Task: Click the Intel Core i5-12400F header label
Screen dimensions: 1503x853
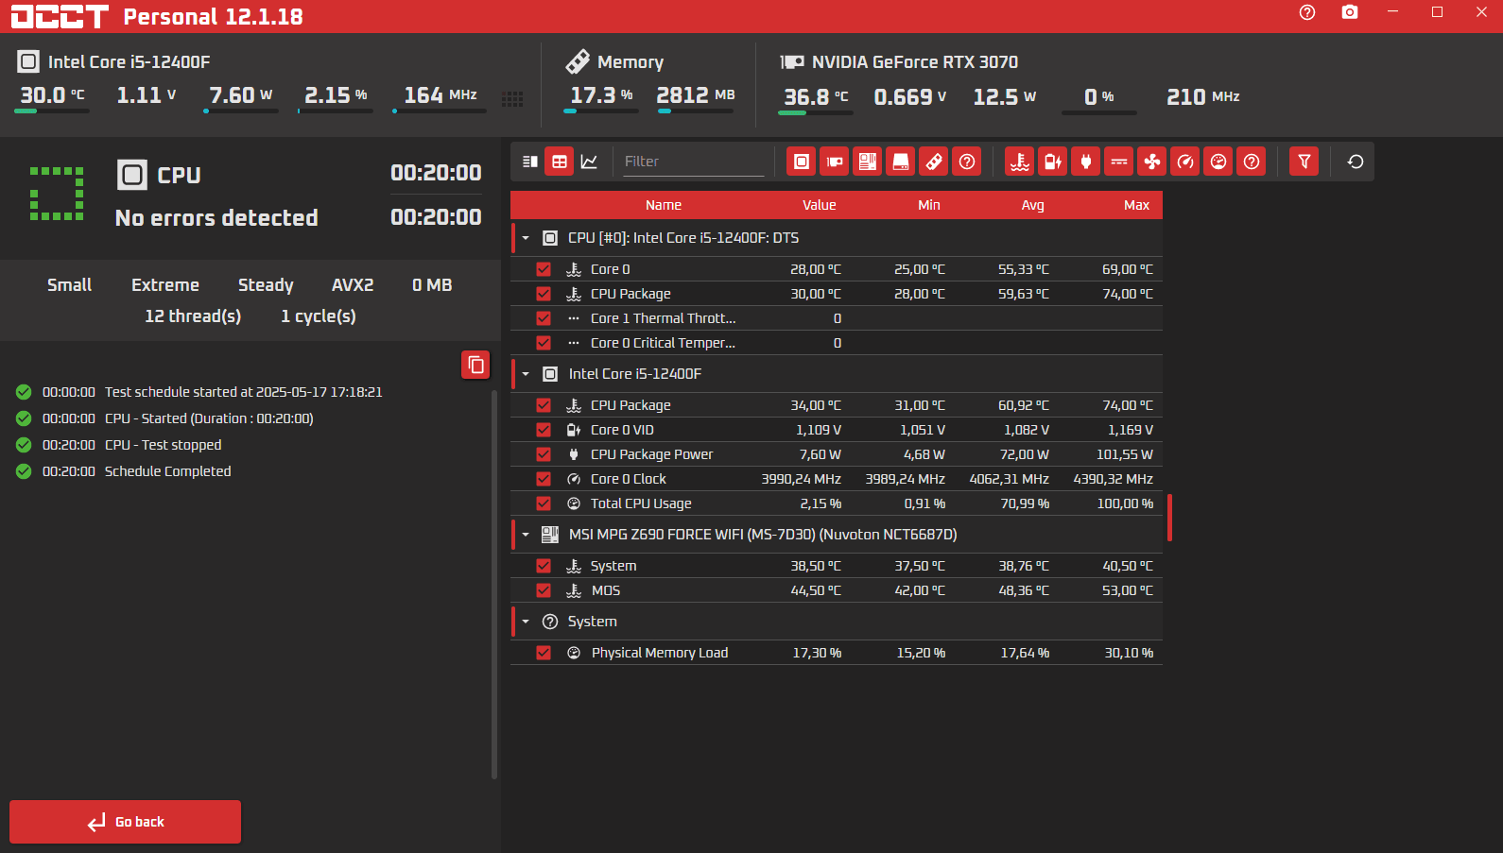Action: (x=129, y=62)
